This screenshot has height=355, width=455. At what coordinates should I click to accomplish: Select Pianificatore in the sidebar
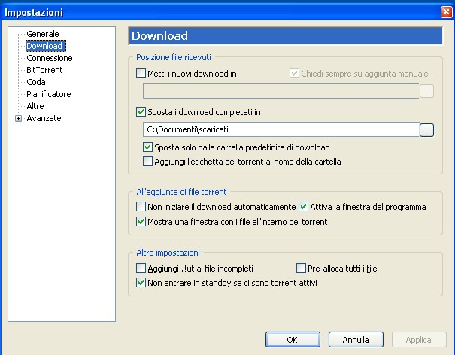(x=48, y=94)
